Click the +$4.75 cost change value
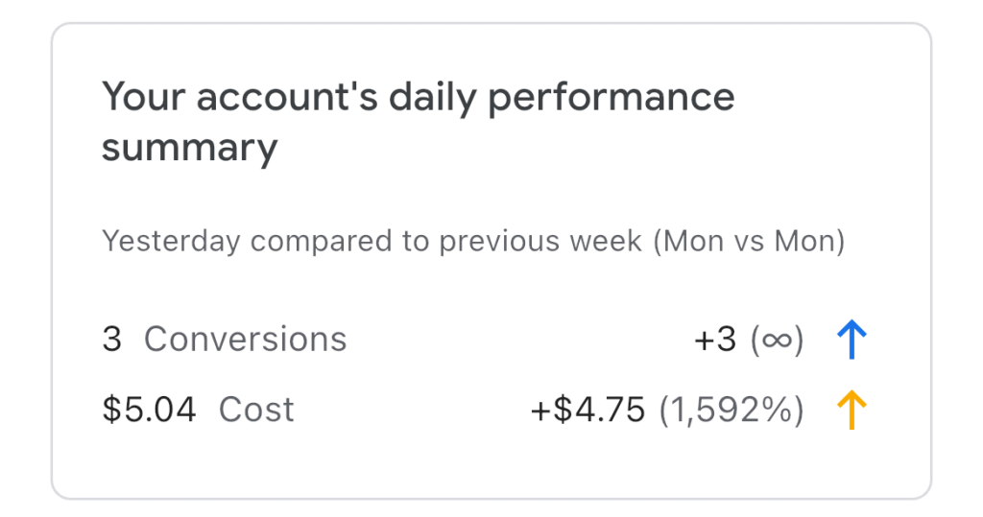 click(x=587, y=411)
